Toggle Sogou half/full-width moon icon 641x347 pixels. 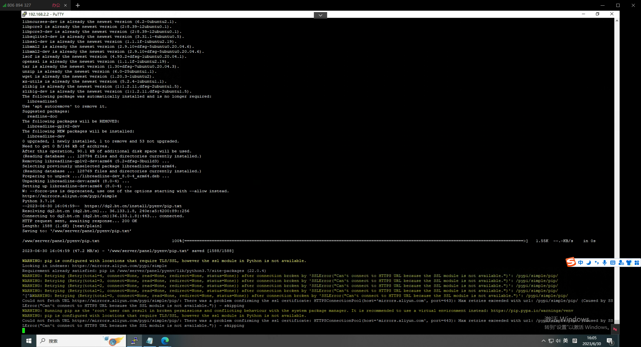pos(589,263)
